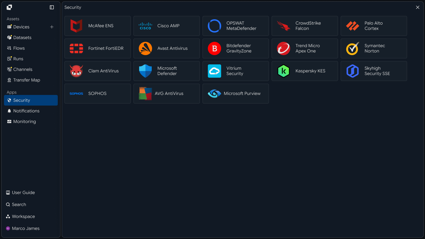Select the Vitrium Security label
The width and height of the screenshot is (425, 239).
(x=235, y=71)
